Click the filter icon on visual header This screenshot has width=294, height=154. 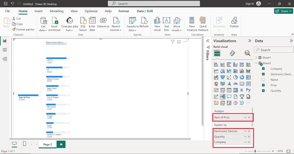point(172,42)
